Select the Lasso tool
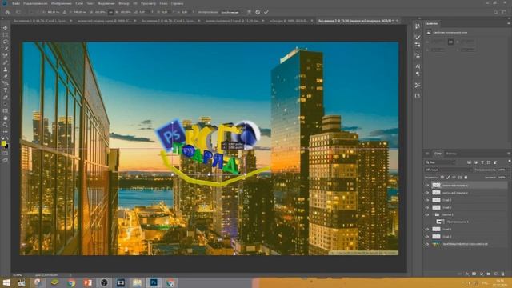 pyautogui.click(x=6, y=42)
